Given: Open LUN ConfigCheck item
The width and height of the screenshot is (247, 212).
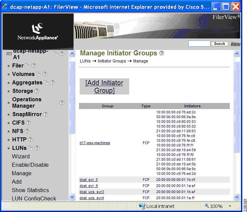Looking at the screenshot, I should pos(34,198).
